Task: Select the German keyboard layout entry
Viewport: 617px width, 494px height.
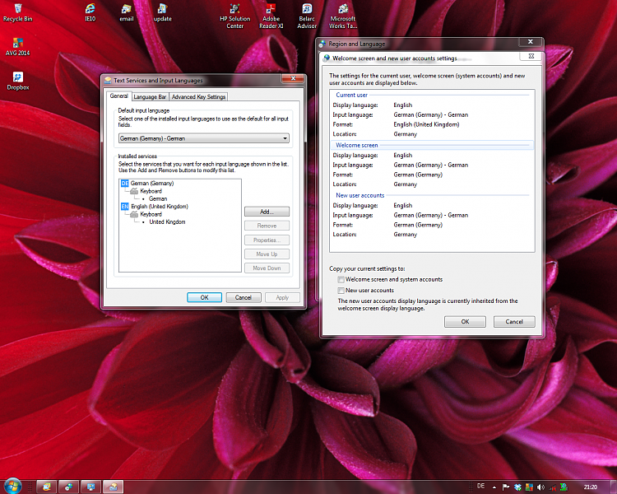Action: [x=158, y=198]
